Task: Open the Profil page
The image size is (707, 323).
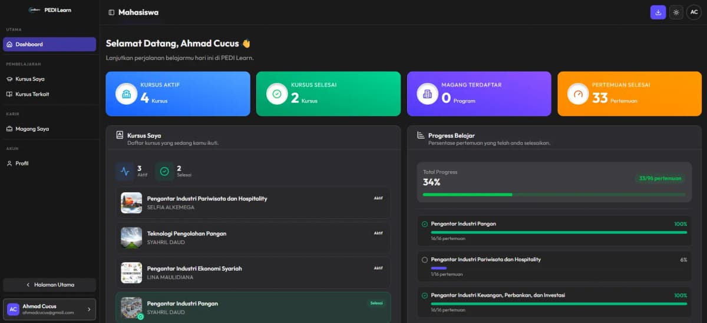Action: tap(22, 164)
